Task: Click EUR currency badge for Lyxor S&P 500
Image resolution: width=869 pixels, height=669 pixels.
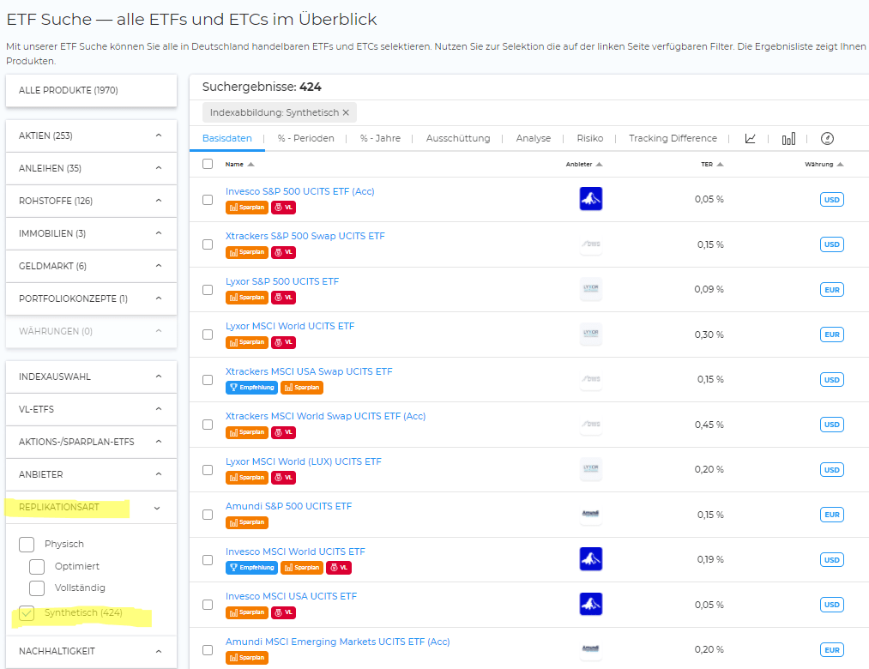Action: tap(832, 289)
